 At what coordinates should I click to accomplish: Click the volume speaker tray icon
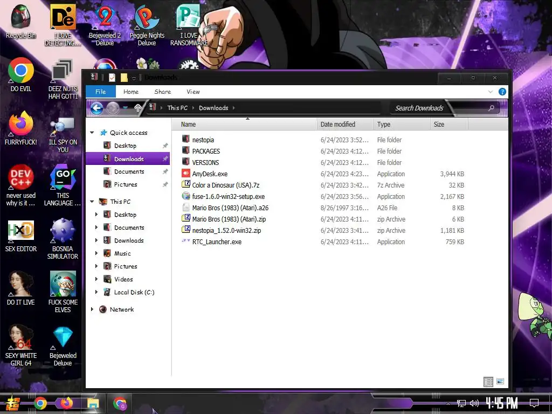point(474,403)
